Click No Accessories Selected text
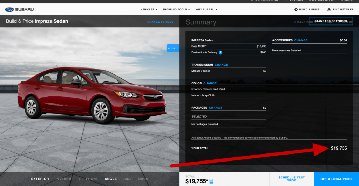This screenshot has height=186, width=359. pos(286,50)
